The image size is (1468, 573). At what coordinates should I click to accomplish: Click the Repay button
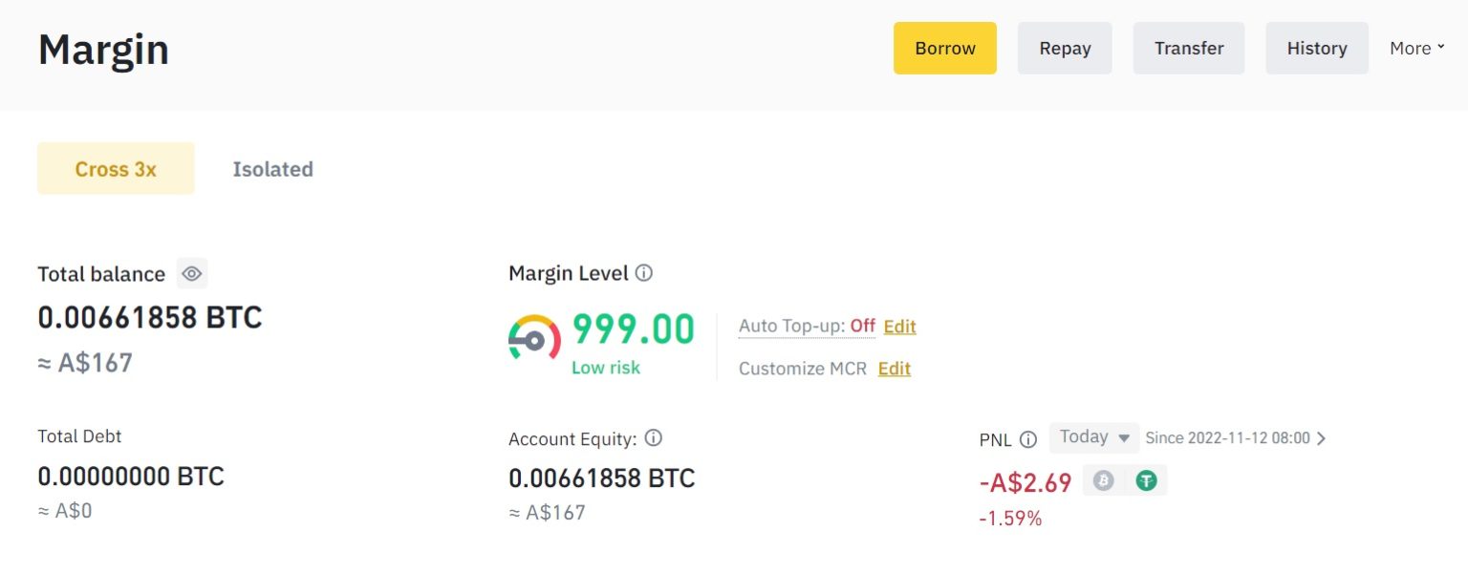pos(1064,48)
